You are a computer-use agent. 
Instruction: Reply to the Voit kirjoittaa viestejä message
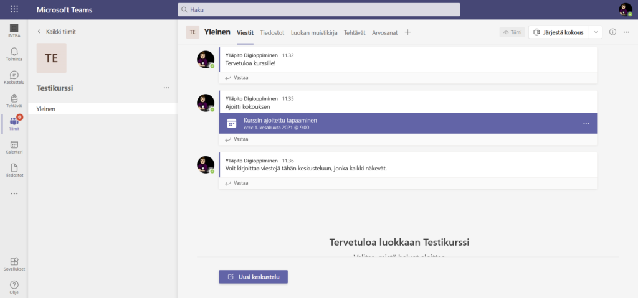pos(236,183)
